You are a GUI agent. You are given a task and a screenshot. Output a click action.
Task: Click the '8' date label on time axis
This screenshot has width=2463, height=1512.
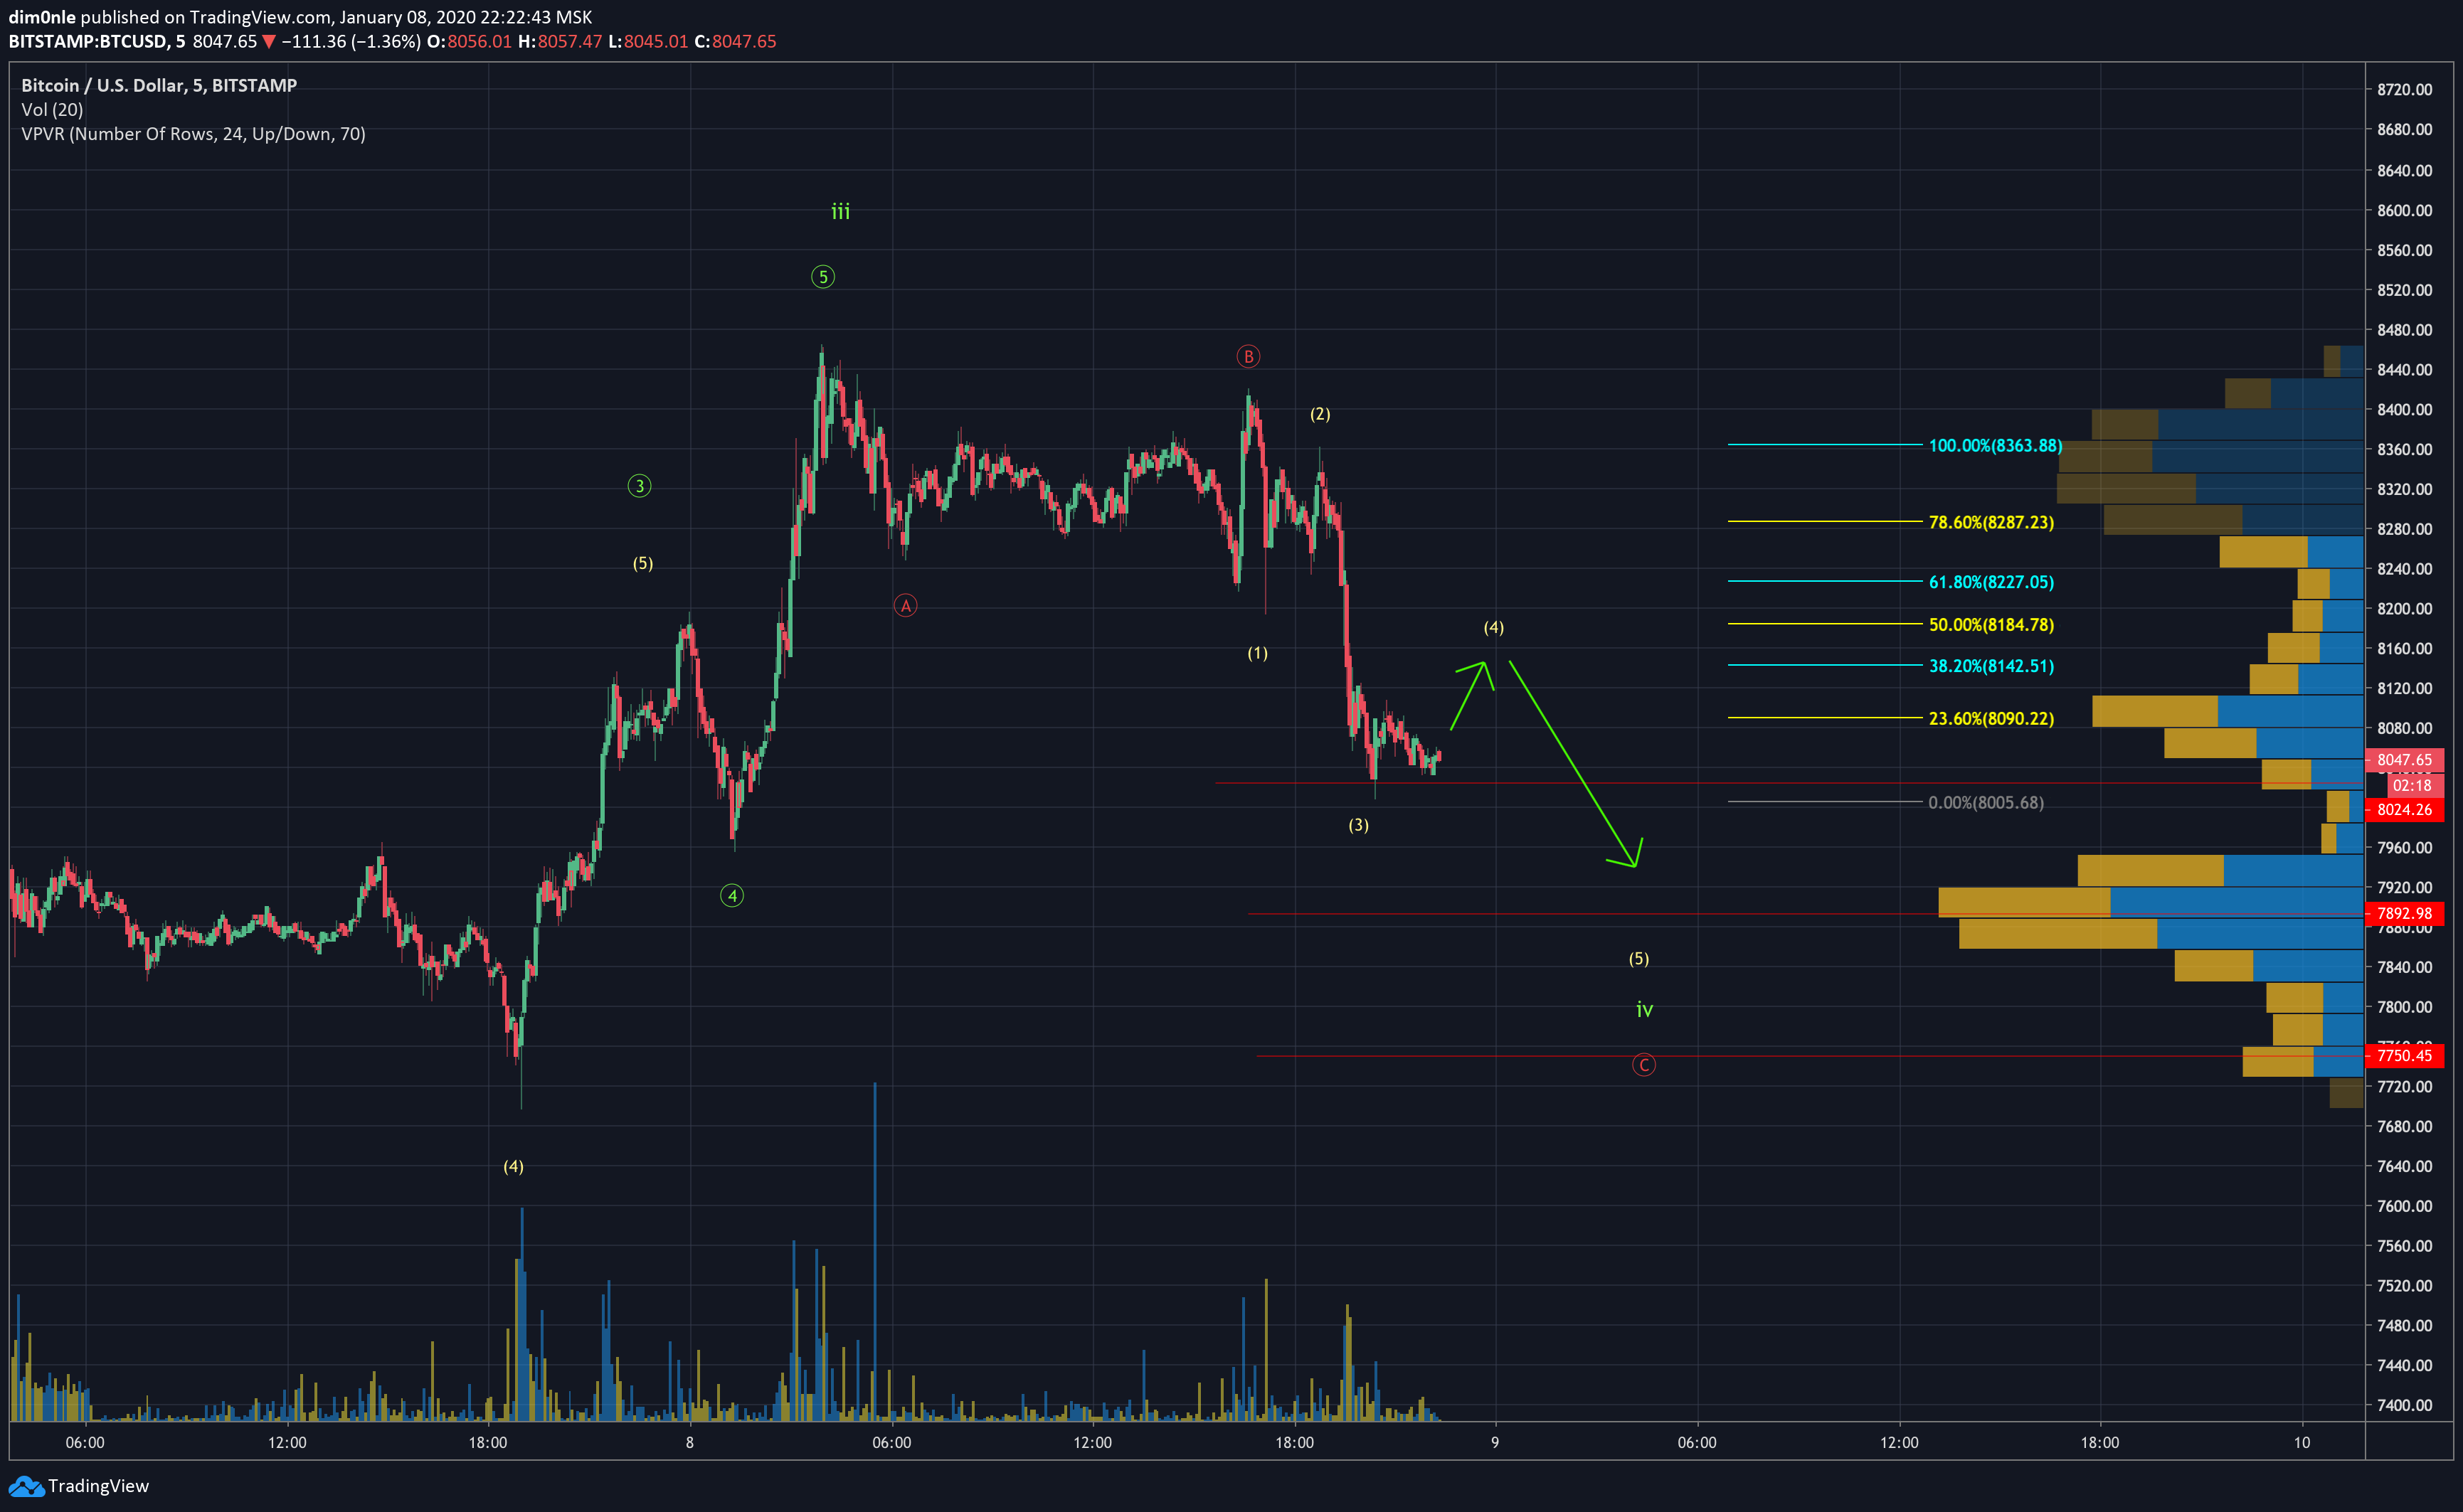[x=689, y=1442]
